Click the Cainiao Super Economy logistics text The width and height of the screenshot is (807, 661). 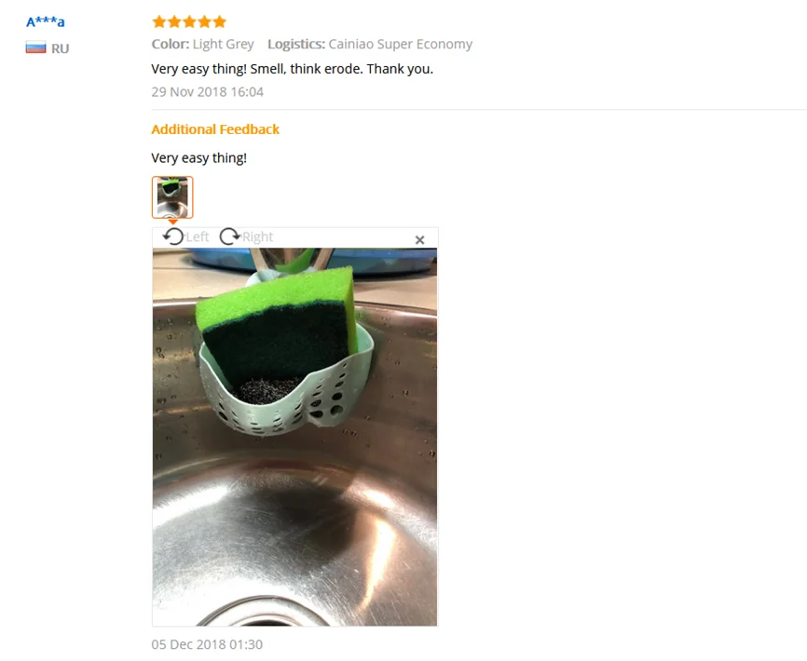point(400,44)
